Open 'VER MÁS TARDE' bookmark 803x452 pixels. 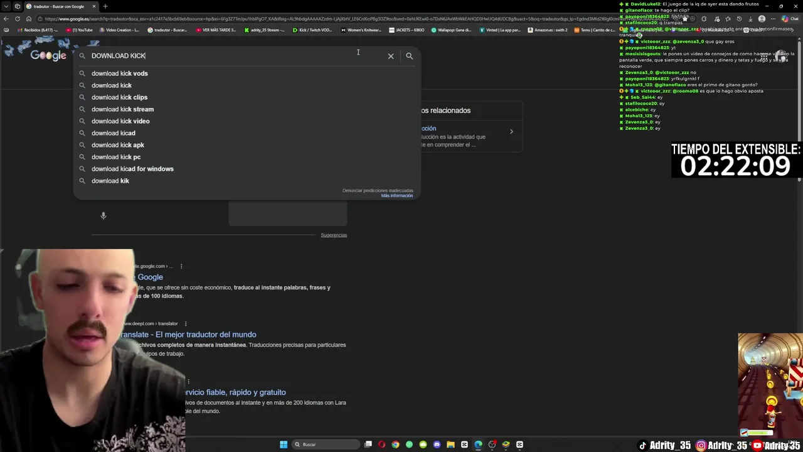(x=216, y=30)
